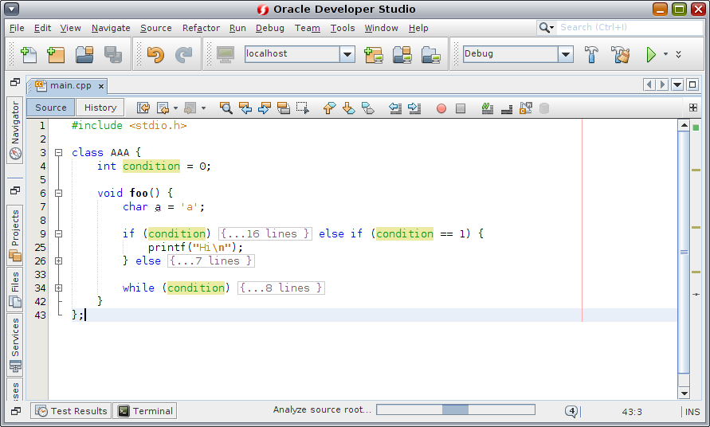This screenshot has height=427, width=710.
Task: Click the Clean and Build icon
Action: [x=620, y=54]
